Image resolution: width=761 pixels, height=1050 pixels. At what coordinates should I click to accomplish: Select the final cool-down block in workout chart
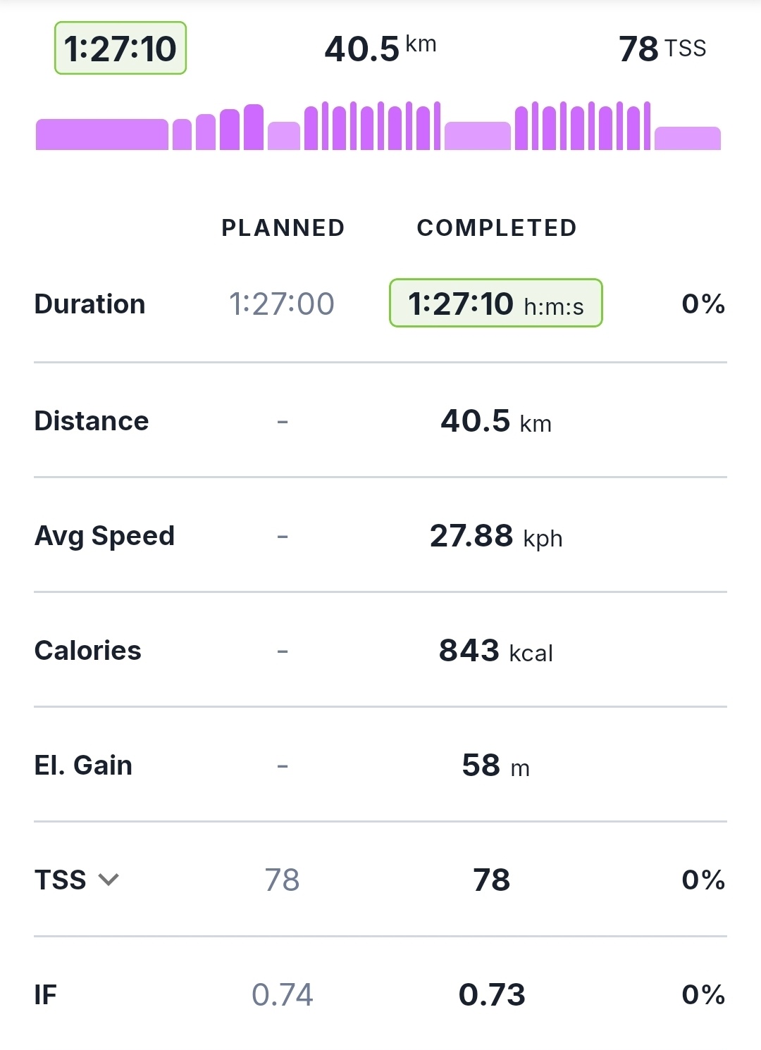click(687, 139)
